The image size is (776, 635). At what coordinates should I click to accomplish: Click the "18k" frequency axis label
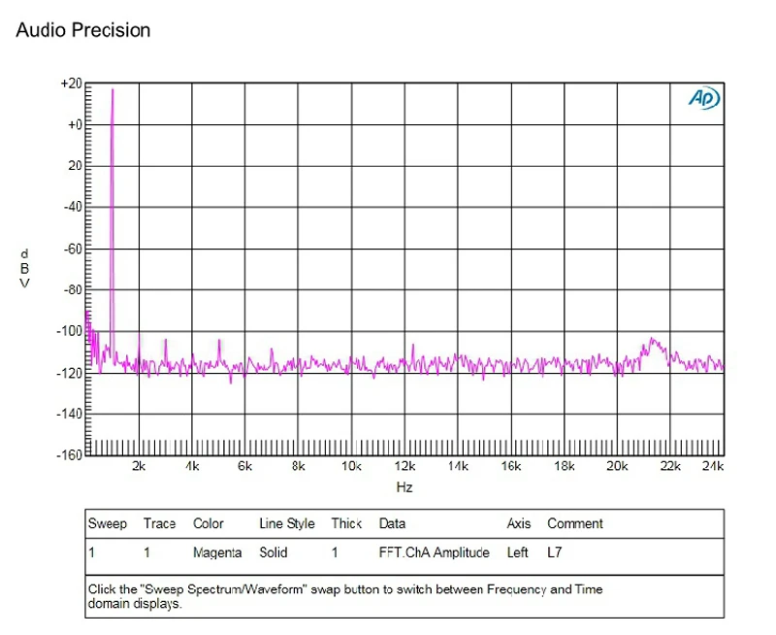[x=565, y=466]
